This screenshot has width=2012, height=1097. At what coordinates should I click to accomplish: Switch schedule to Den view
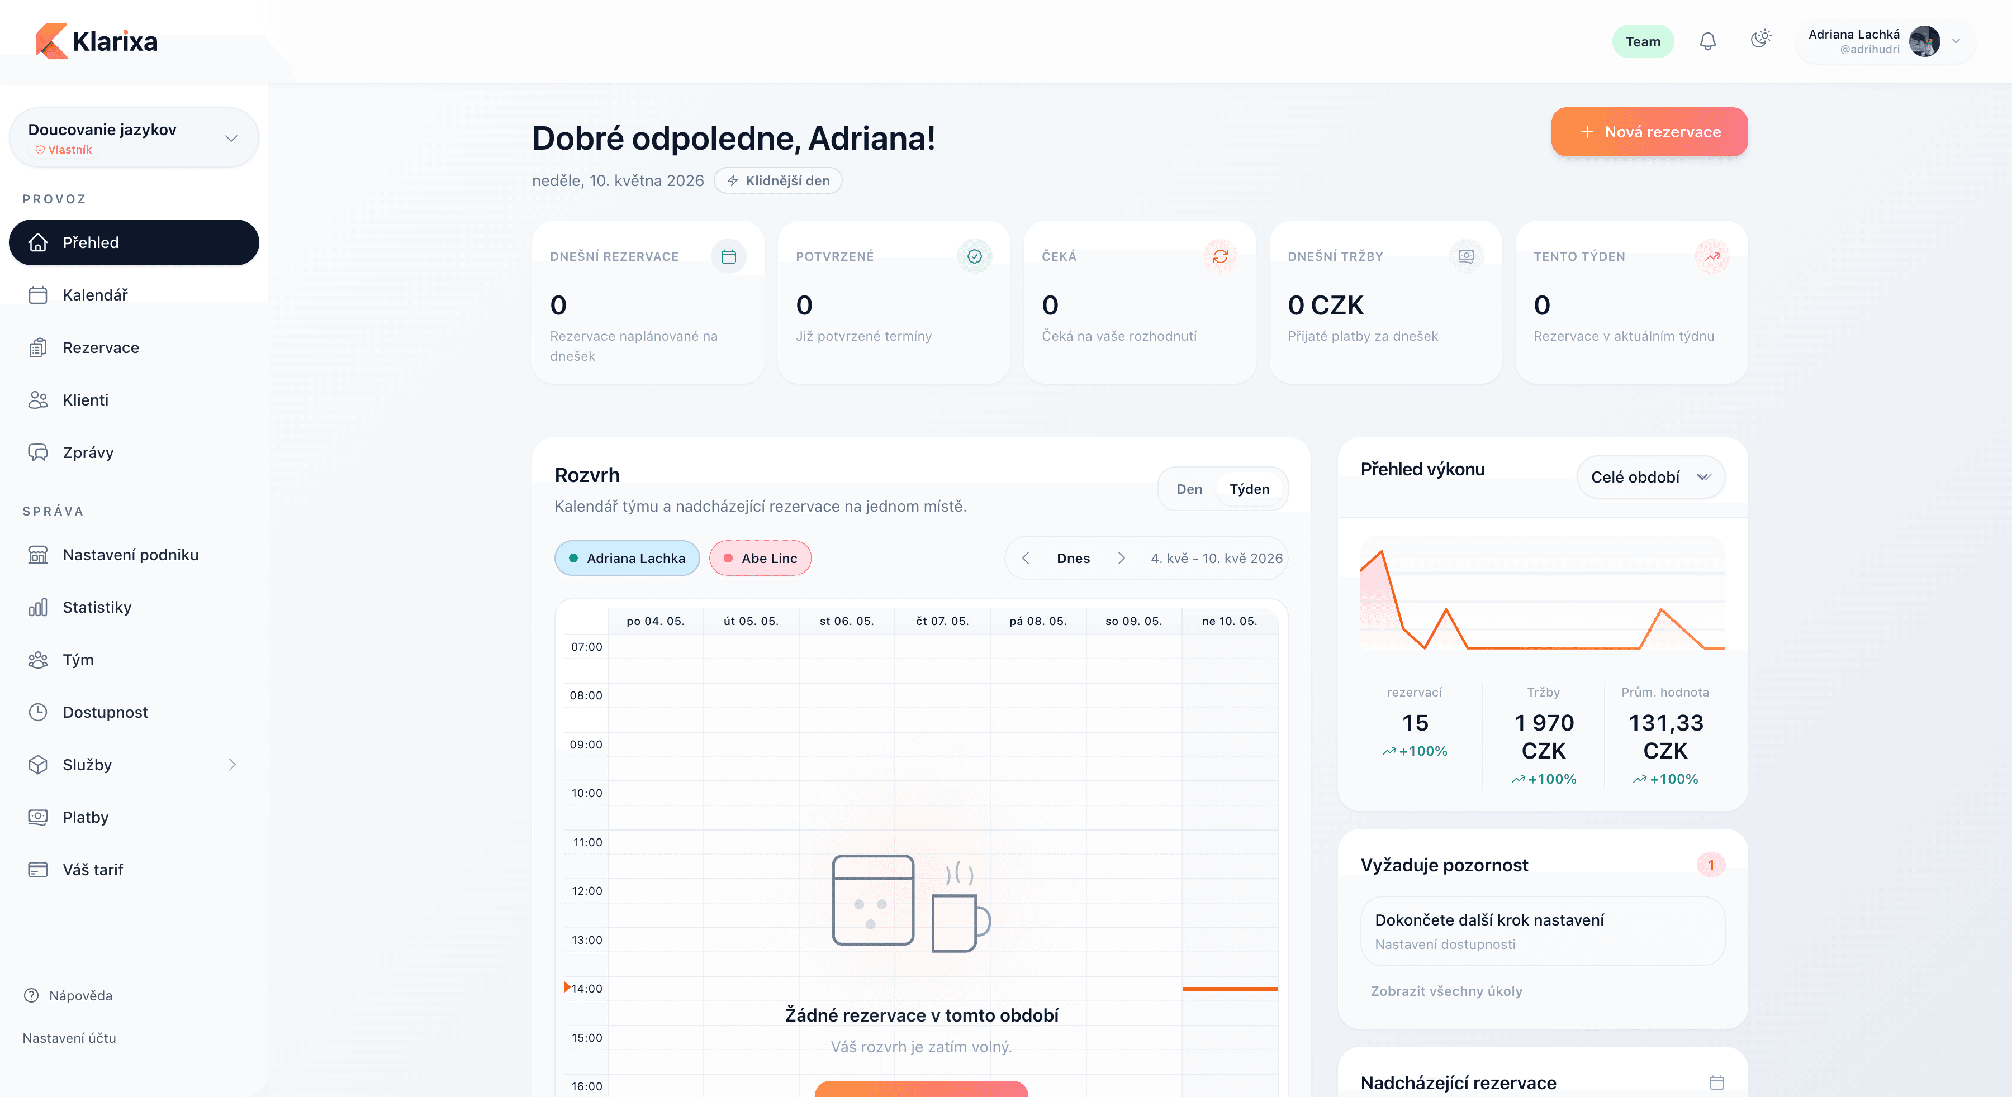[1189, 489]
